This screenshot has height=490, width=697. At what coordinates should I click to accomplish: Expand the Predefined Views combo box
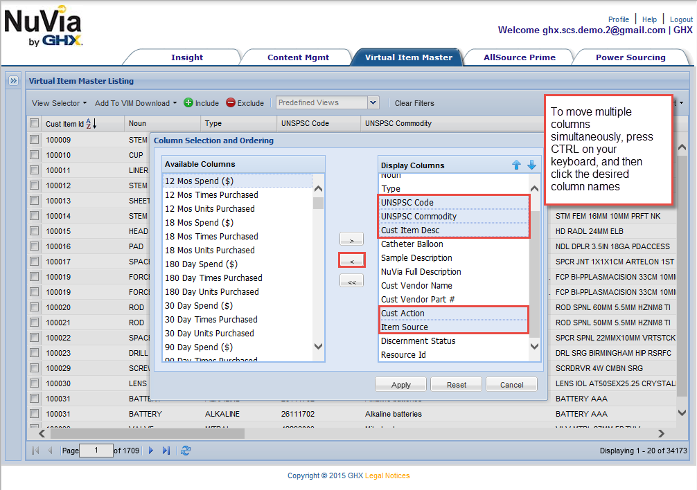(373, 102)
